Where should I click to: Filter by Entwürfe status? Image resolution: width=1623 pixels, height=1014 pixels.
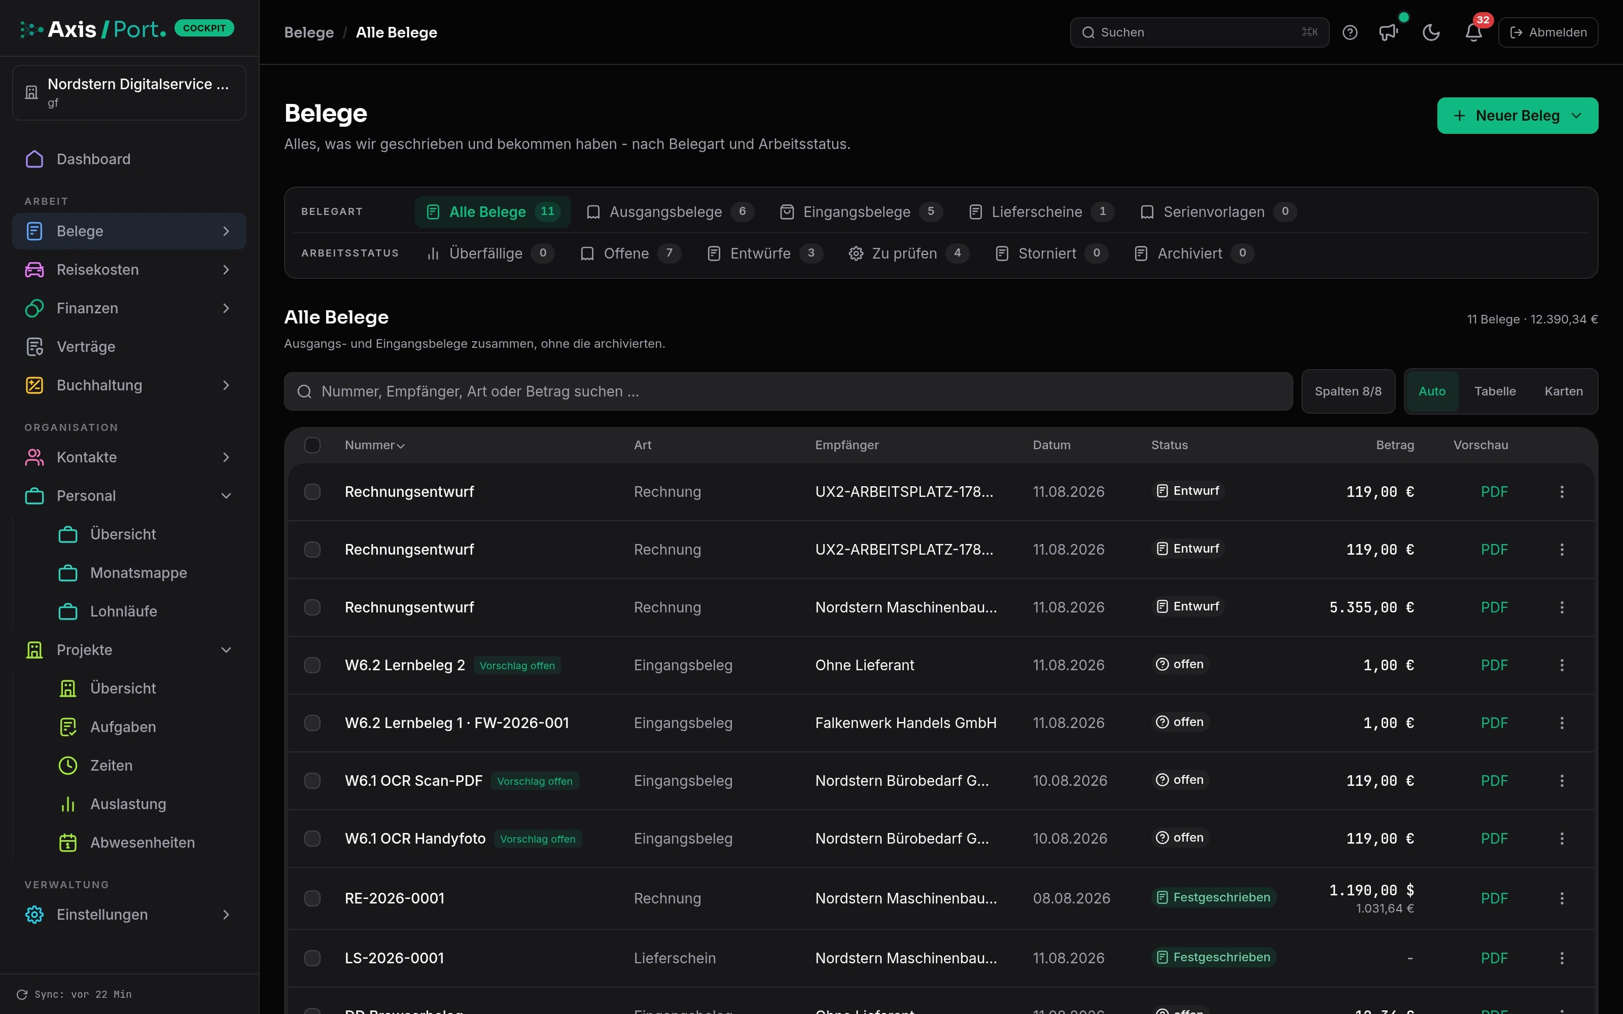coord(764,253)
